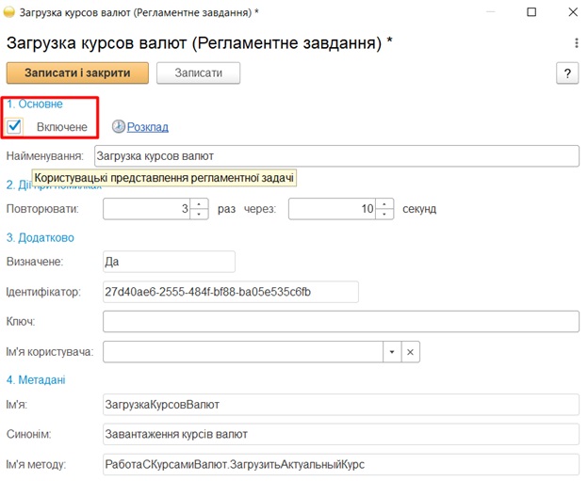
Task: Select the Ім'я методу field
Action: pos(339,463)
